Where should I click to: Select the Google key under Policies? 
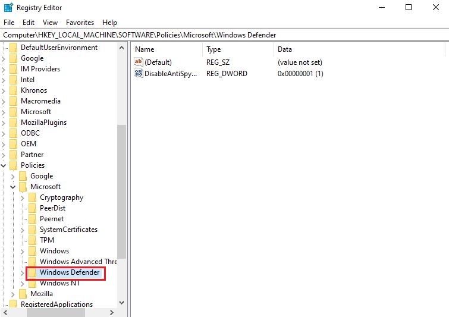42,176
